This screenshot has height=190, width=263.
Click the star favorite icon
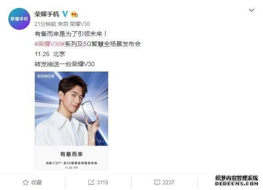pyautogui.click(x=26, y=182)
